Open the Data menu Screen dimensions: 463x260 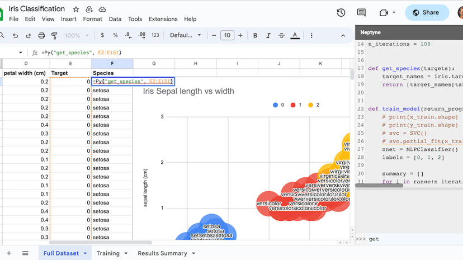[x=115, y=19]
